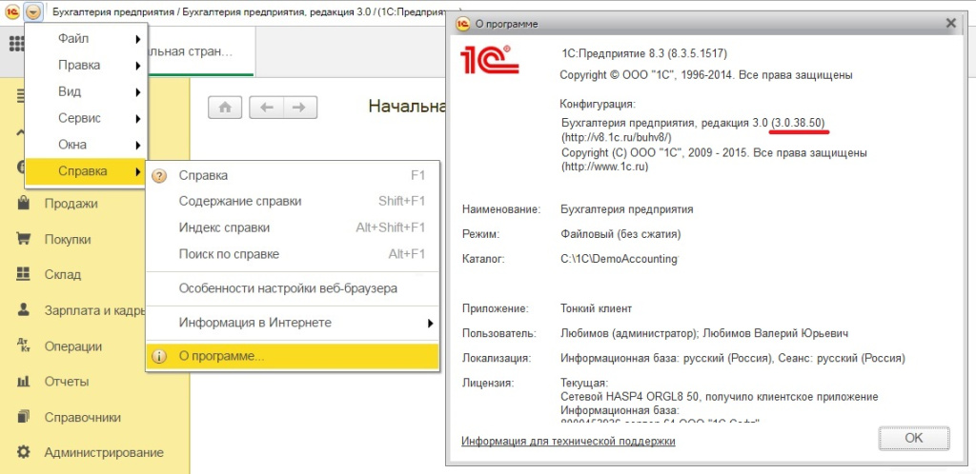Choose Справка F1 entry in submenu
This screenshot has height=474, width=976.
click(x=293, y=176)
